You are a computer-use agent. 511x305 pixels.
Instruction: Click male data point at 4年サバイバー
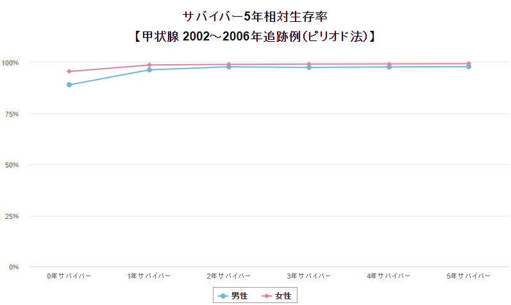pos(389,67)
